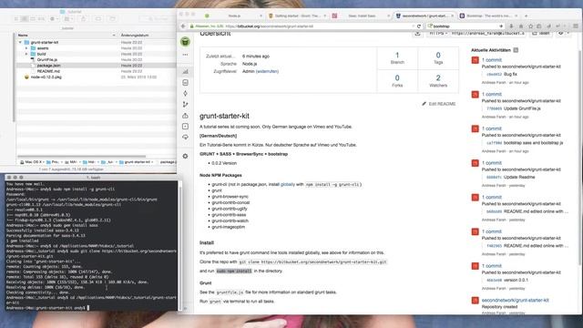Open the watch eye dropdown in Bitbucket
The image size is (583, 328).
tap(563, 34)
